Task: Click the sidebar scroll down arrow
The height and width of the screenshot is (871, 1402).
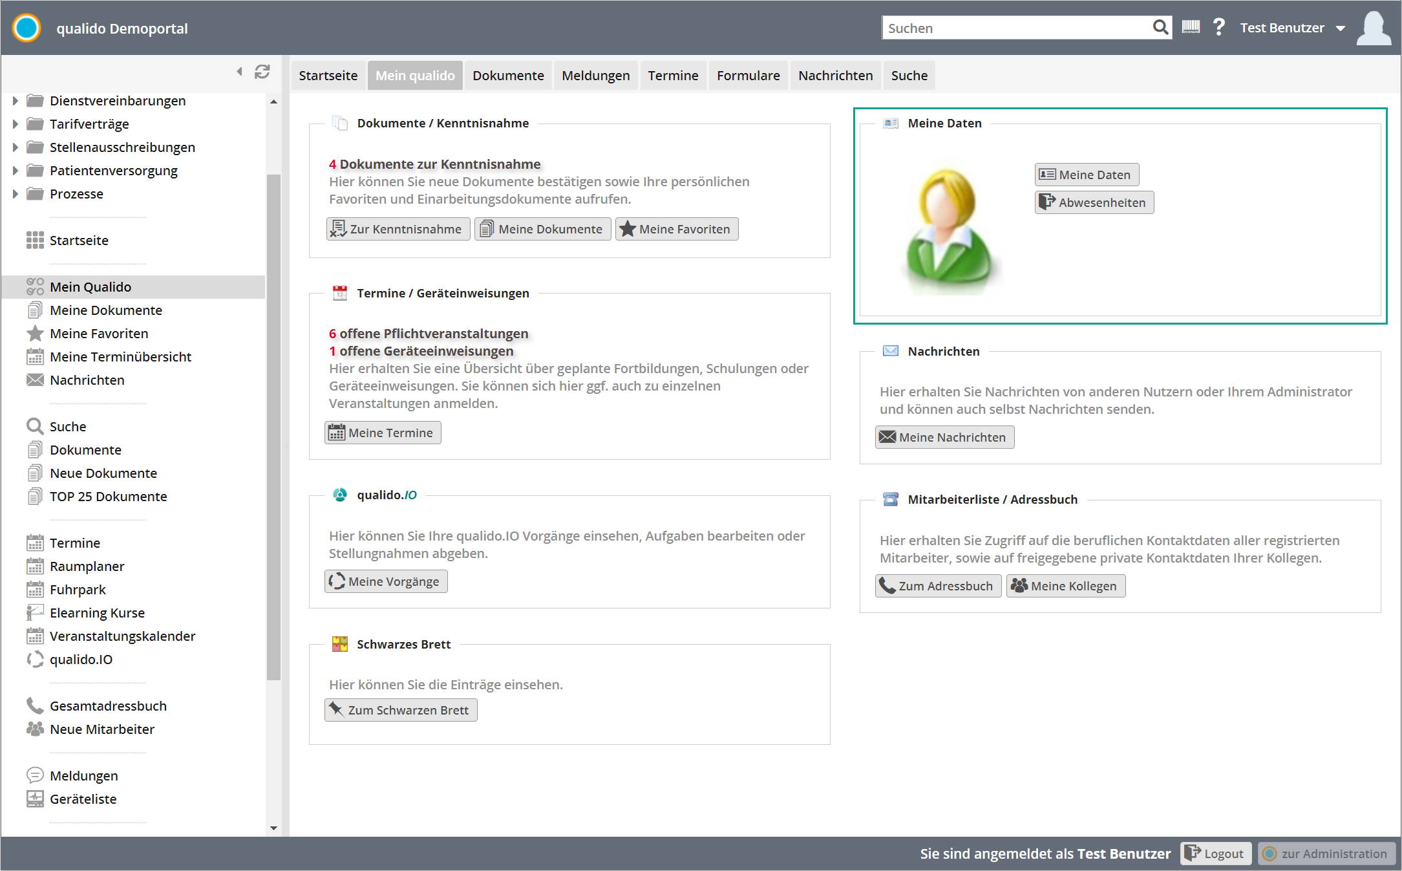Action: (273, 828)
